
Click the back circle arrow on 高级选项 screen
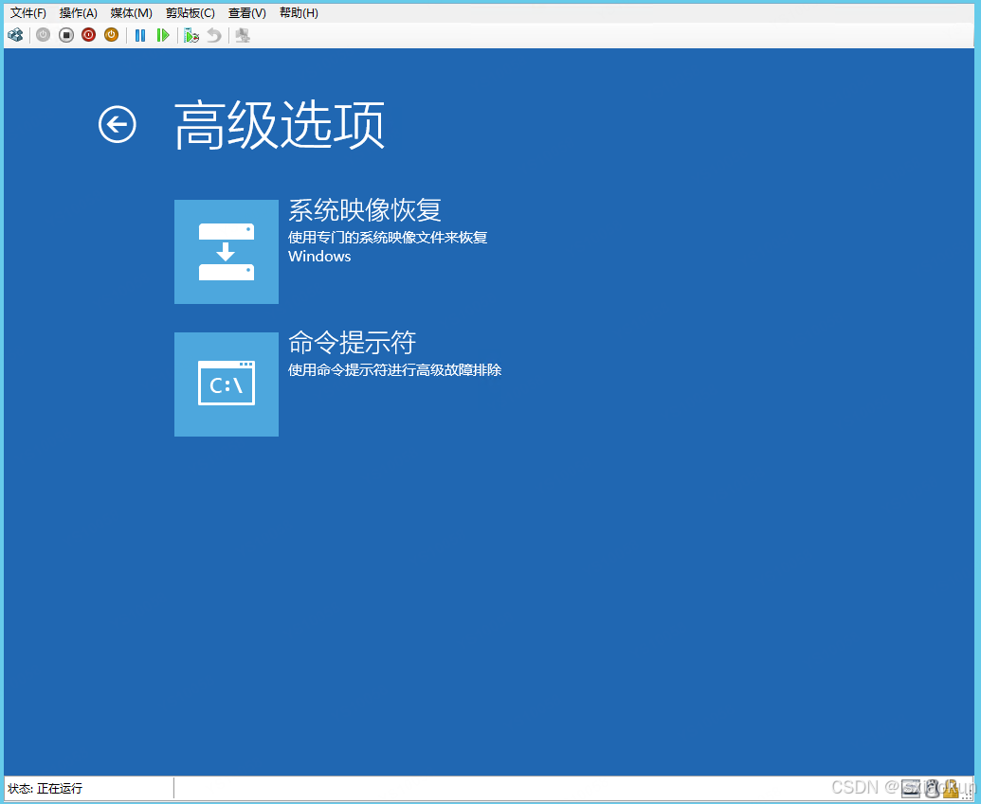pos(117,124)
